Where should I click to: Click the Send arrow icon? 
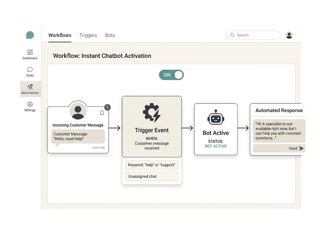[x=302, y=148]
